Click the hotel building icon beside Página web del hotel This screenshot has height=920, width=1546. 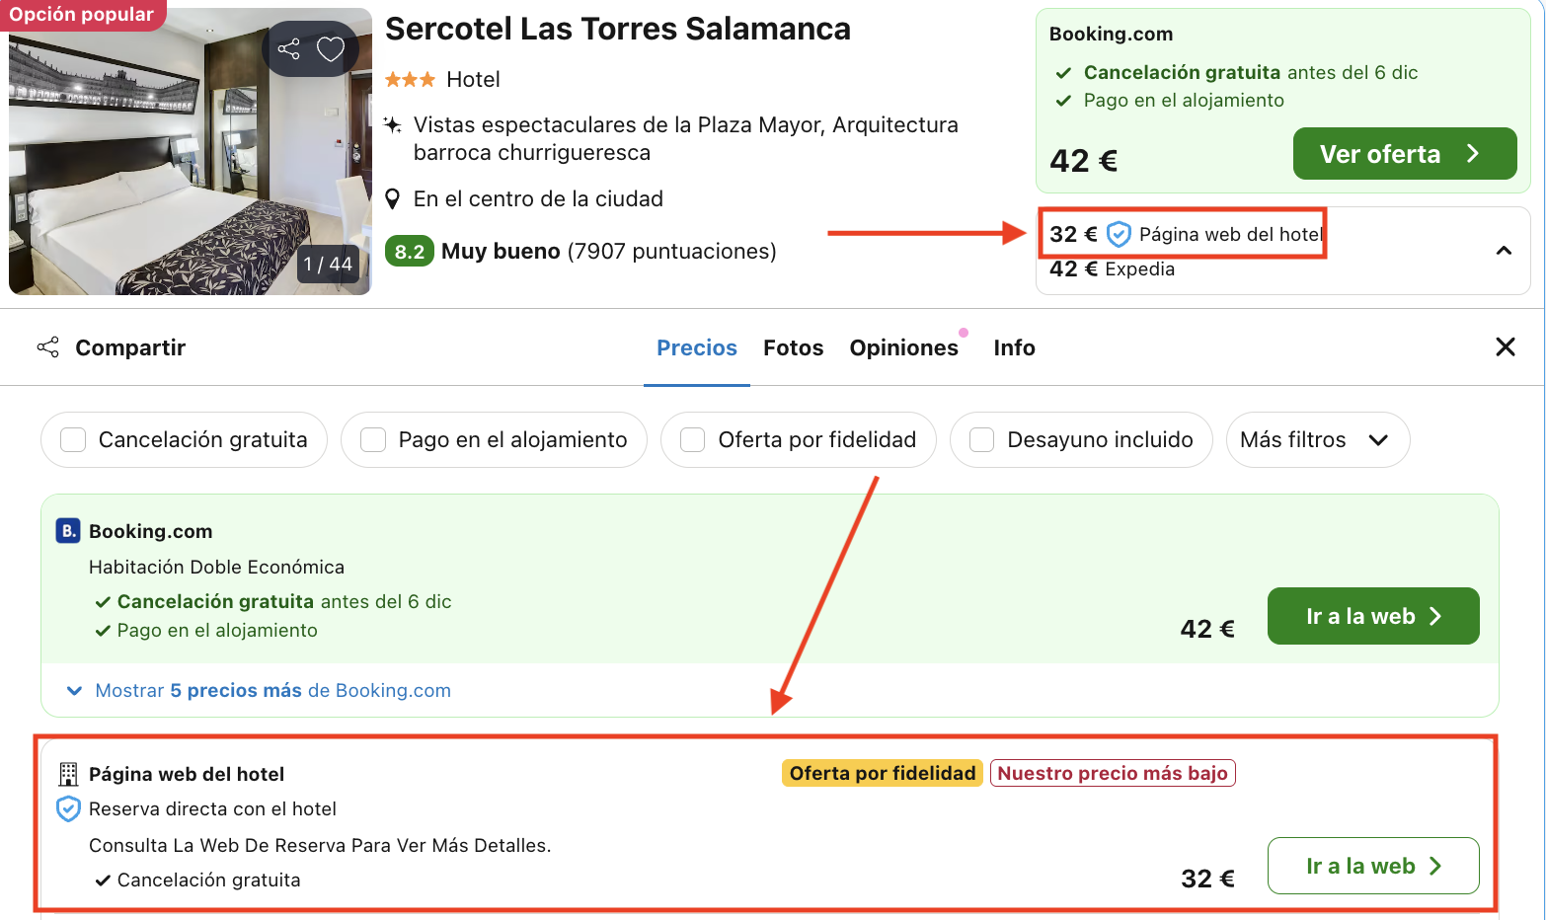pyautogui.click(x=67, y=773)
